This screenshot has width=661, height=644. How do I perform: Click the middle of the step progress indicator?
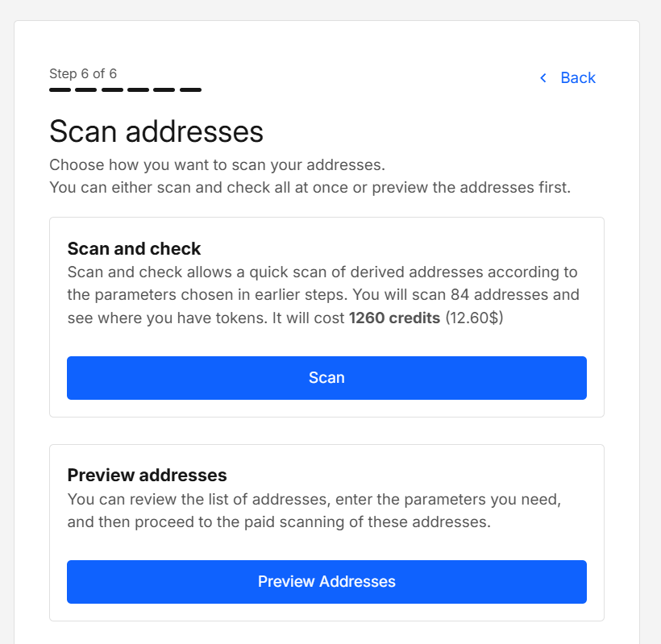point(125,89)
